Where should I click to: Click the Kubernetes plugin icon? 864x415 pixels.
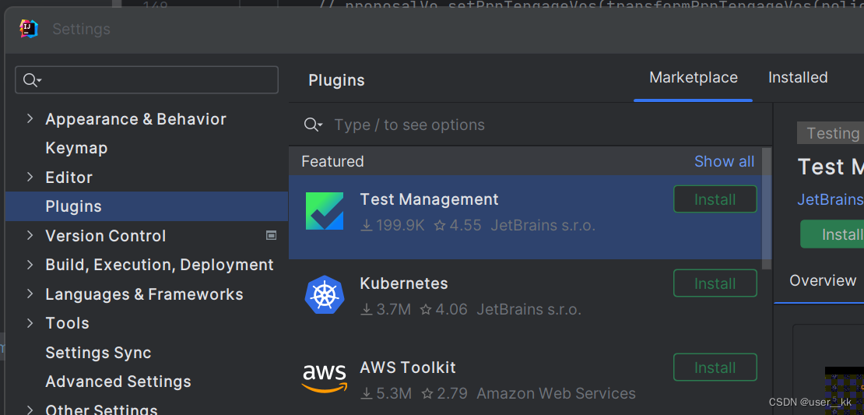[x=325, y=295]
